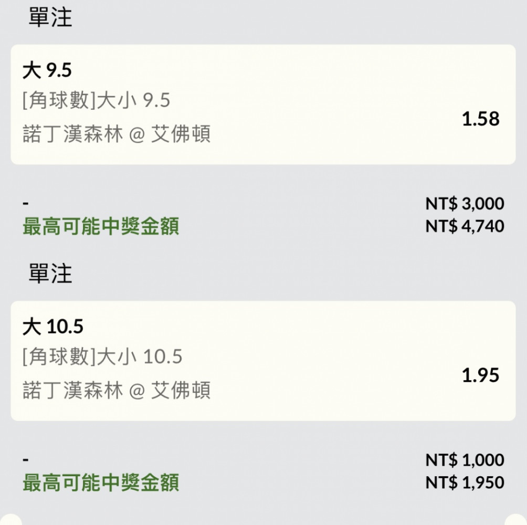The width and height of the screenshot is (527, 525).
Task: Select the 1.58 odds value
Action: [481, 119]
